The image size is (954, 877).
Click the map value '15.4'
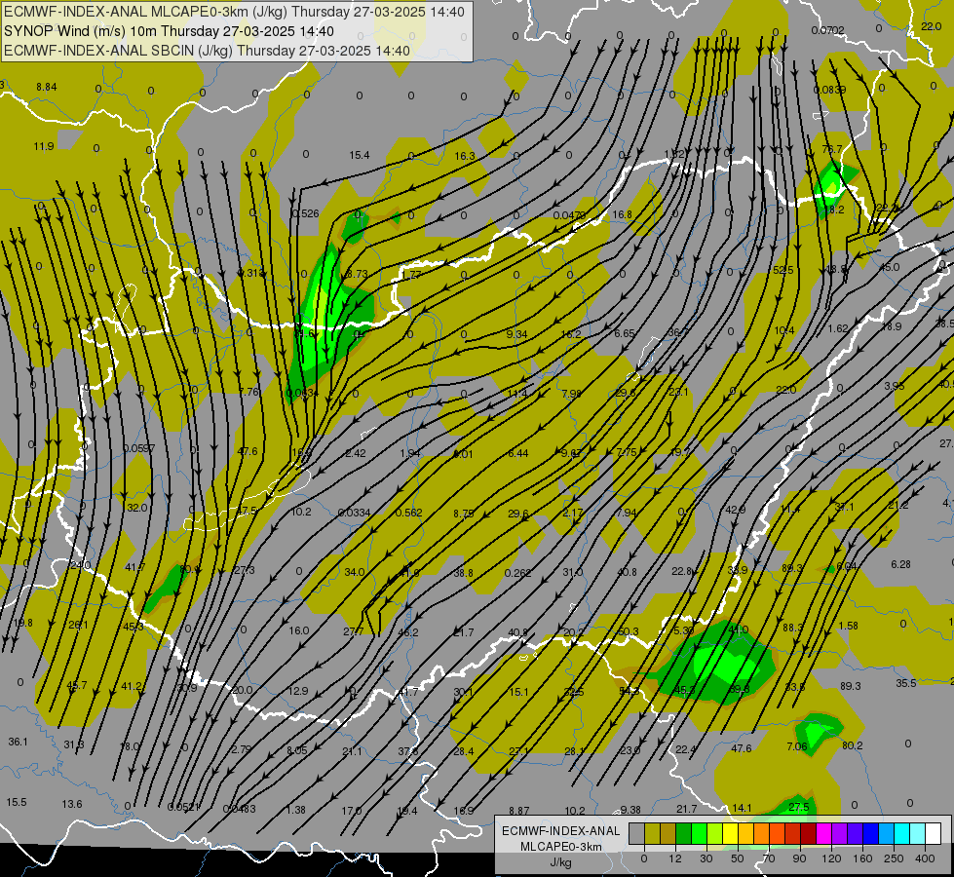[359, 155]
